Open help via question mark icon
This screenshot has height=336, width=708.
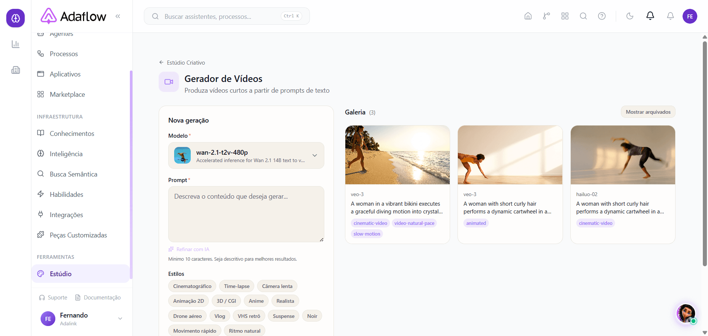pos(602,16)
